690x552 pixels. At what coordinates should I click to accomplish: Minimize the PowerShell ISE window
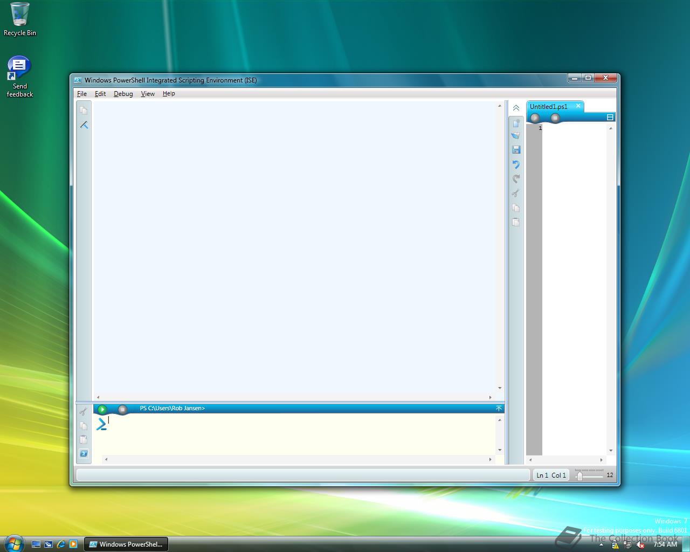575,78
